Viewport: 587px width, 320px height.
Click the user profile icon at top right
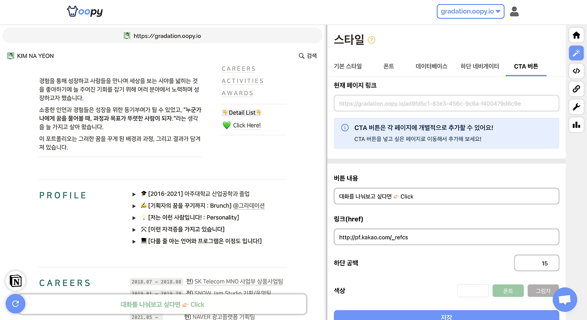coord(514,11)
